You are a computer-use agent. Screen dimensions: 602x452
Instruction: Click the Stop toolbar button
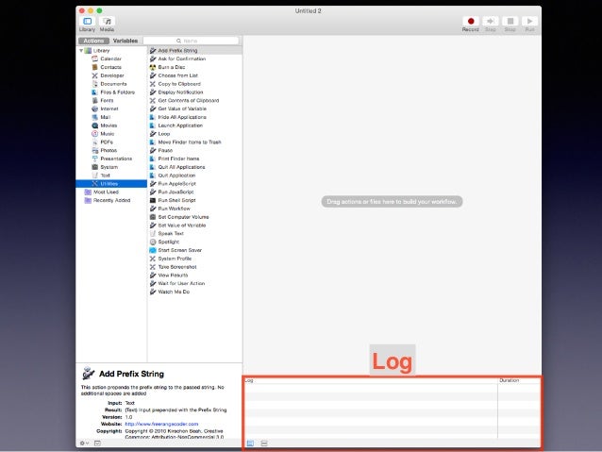click(x=510, y=21)
